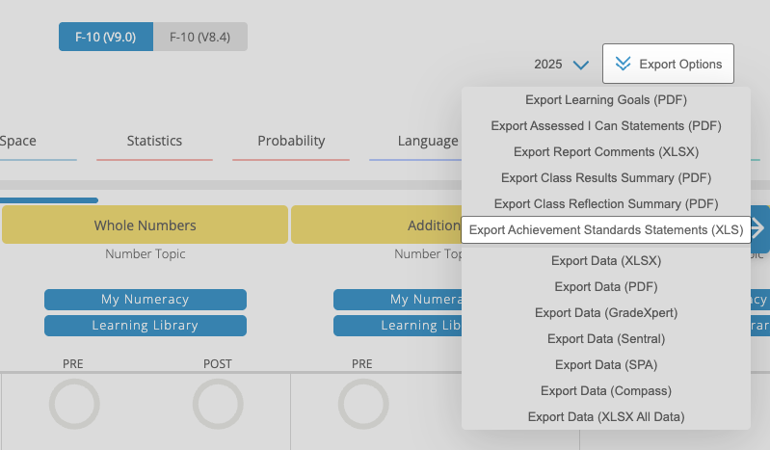Image resolution: width=770 pixels, height=450 pixels.
Task: Click the Whole Numbers POST result circle
Action: pos(218,404)
